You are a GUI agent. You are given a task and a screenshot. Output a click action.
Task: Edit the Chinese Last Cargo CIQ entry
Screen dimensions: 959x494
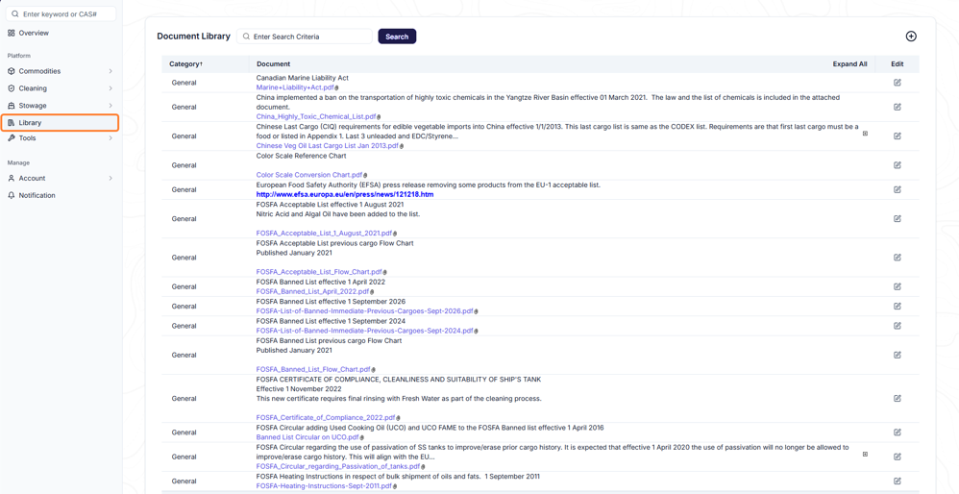(x=898, y=136)
